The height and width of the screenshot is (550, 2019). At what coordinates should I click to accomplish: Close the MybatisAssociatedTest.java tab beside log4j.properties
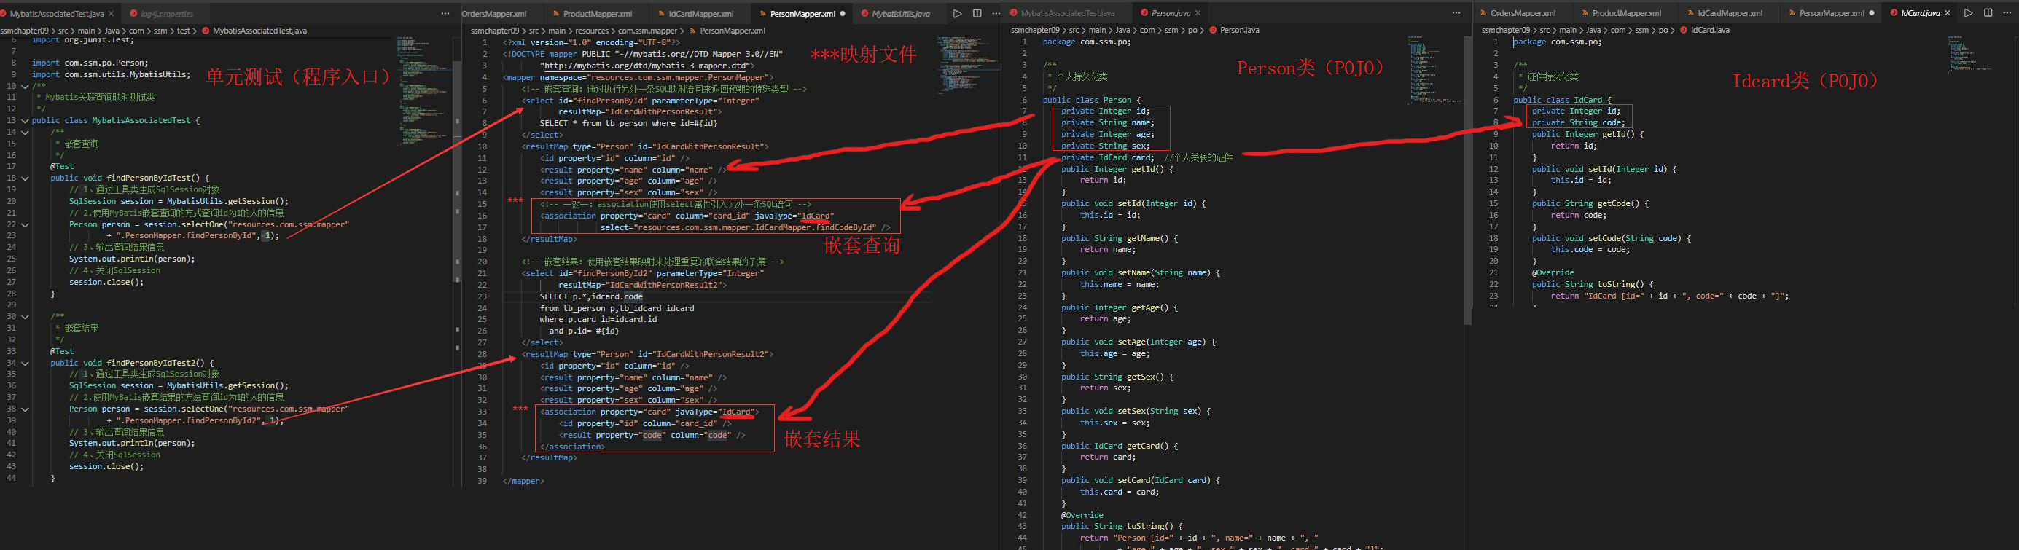[x=111, y=13]
